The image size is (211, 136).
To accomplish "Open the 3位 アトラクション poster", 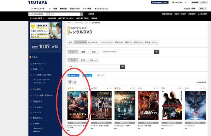I will pos(125,105).
